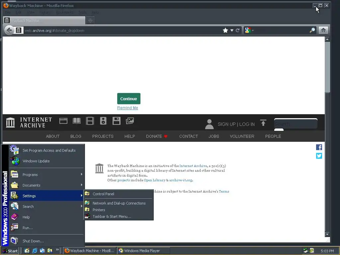Click the user avatar icon
Screen dimensions: 340x255
pyautogui.click(x=209, y=124)
